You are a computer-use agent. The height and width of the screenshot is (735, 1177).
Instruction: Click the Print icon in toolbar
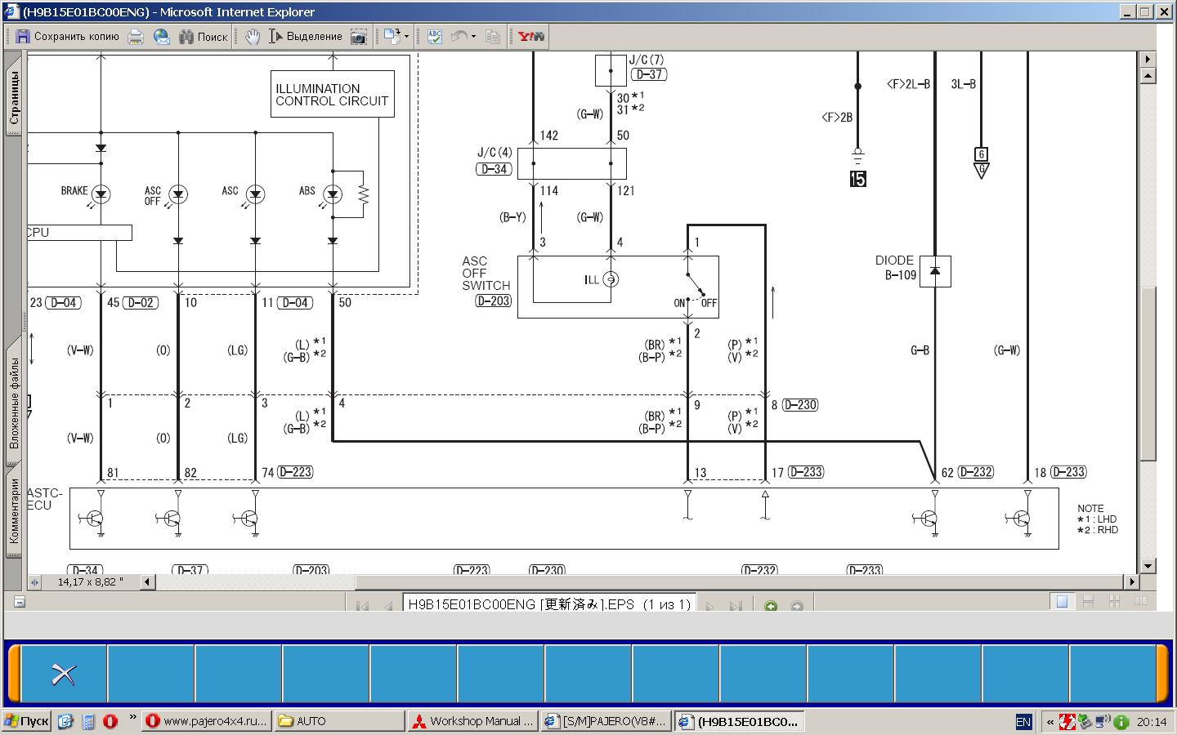point(136,37)
